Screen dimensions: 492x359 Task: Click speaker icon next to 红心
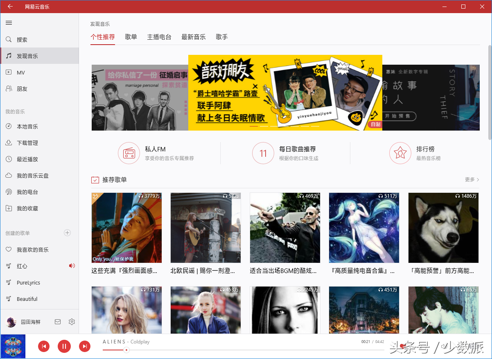(x=72, y=266)
